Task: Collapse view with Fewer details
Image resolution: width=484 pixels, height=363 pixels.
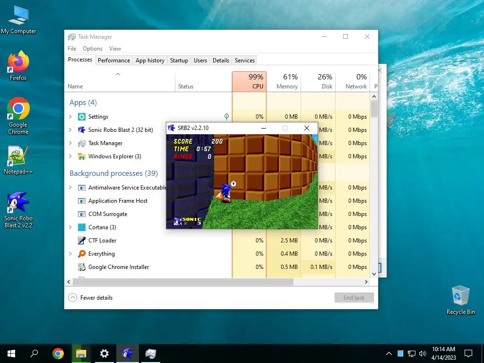Action: [90, 298]
